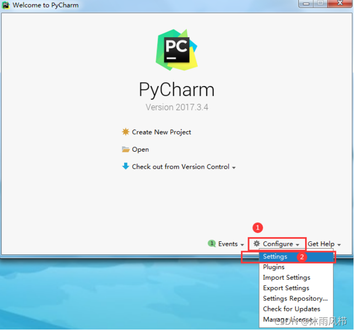Open an existing project via Open link
The image size is (354, 330).
[140, 149]
